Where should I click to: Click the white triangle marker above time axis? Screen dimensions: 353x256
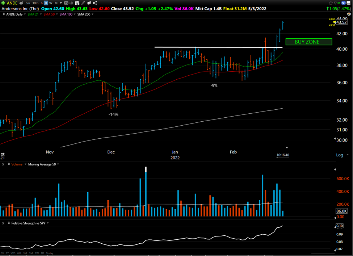point(287,147)
